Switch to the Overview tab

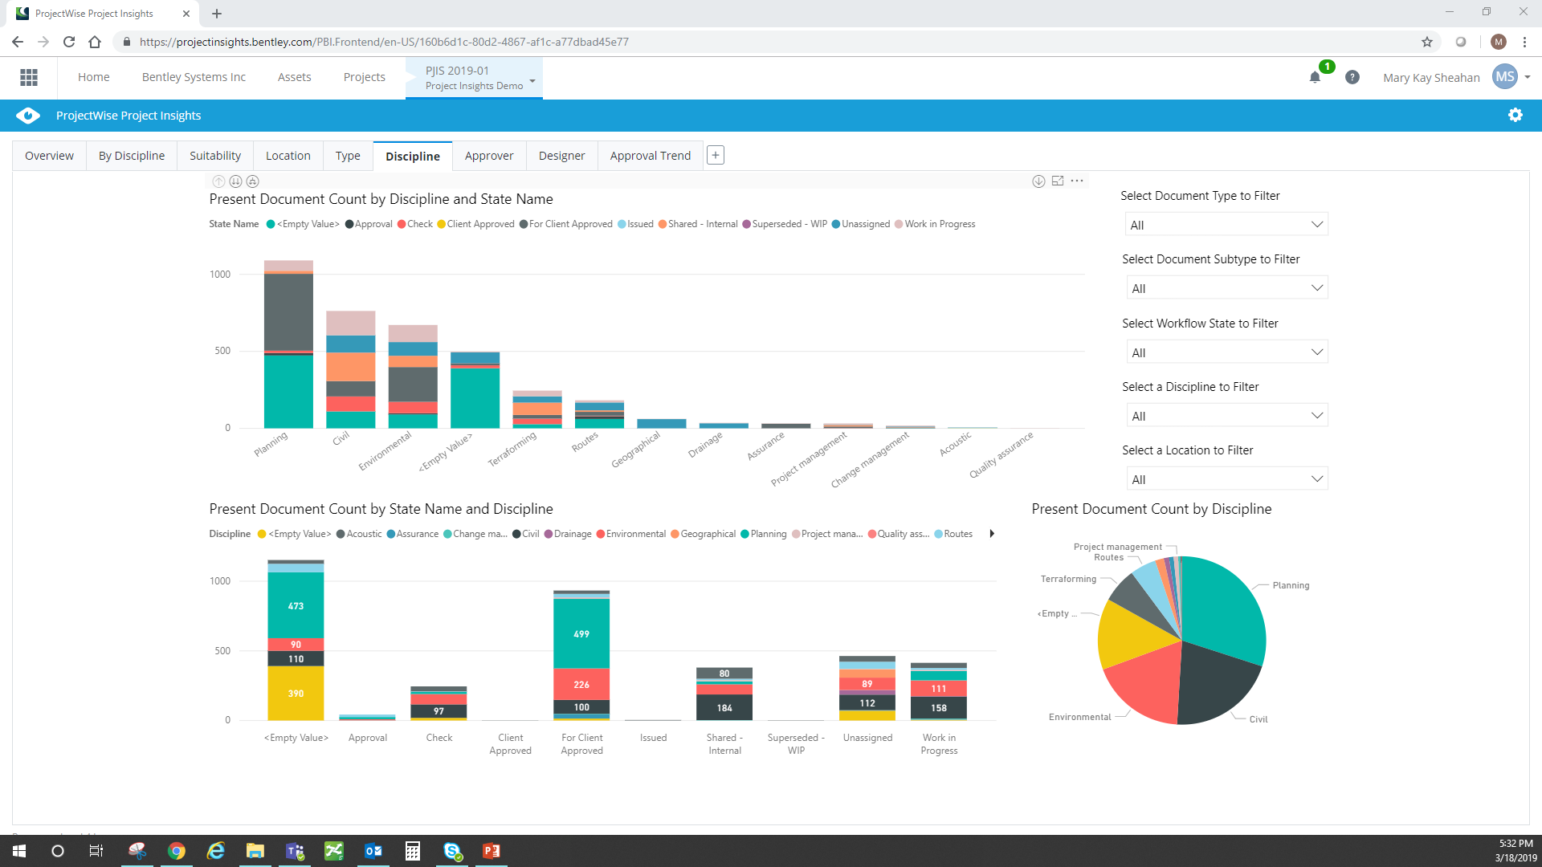(x=49, y=156)
